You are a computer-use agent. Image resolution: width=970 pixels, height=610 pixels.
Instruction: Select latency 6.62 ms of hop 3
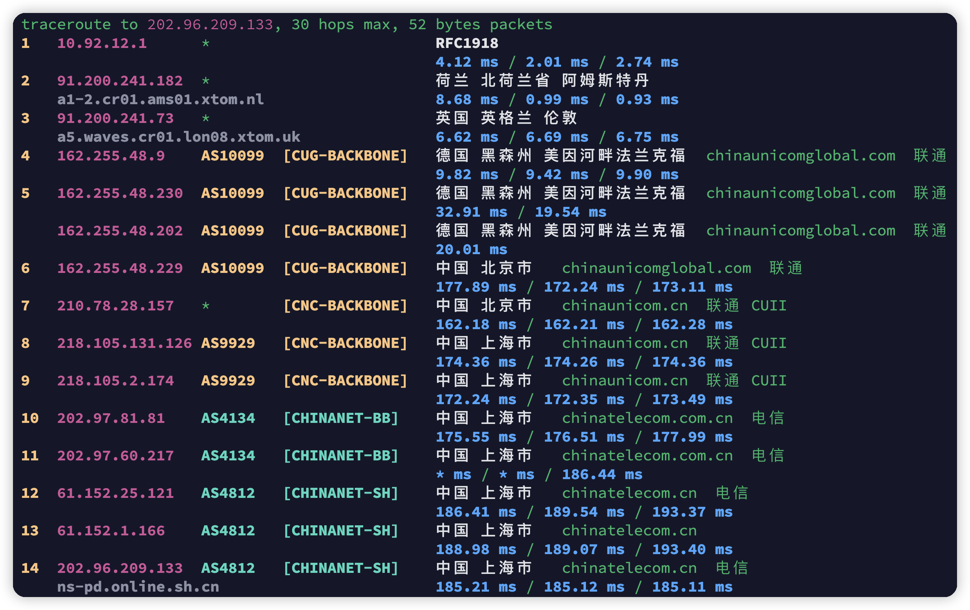(x=467, y=137)
